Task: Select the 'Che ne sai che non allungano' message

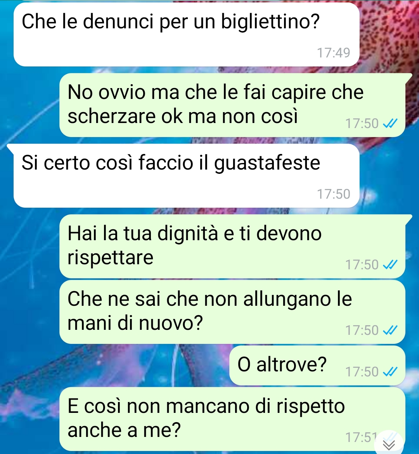Action: (x=232, y=312)
